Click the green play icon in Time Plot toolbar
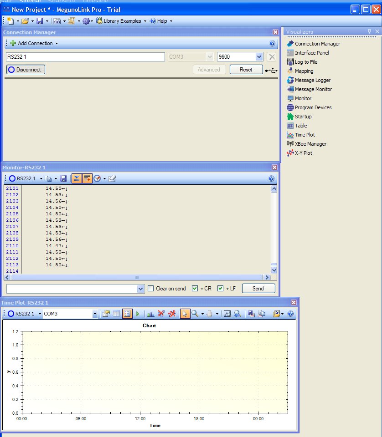Image resolution: width=382 pixels, height=437 pixels. [137, 314]
